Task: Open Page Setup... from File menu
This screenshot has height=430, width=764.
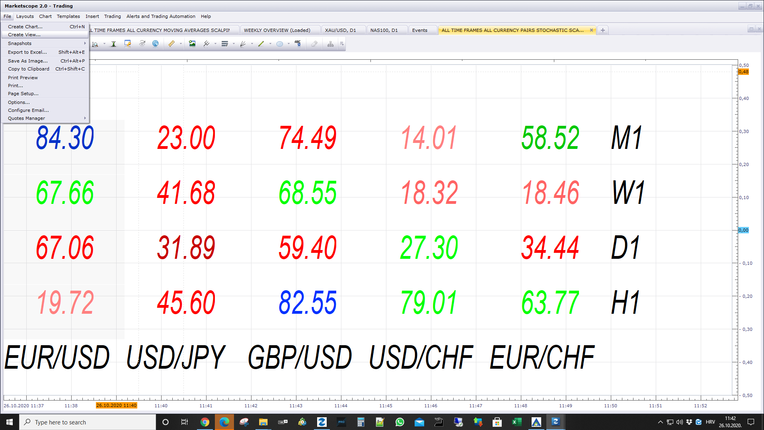Action: (45, 94)
